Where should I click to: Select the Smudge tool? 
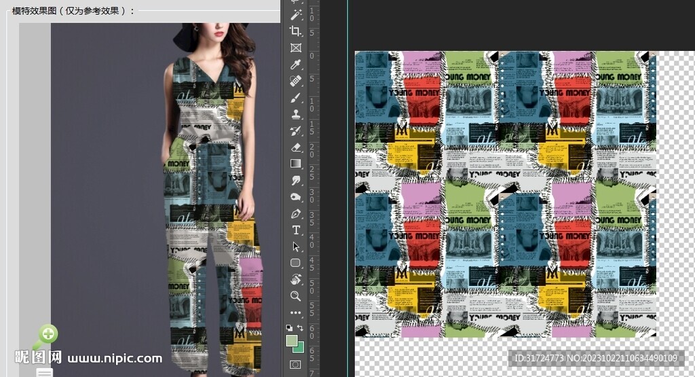pyautogui.click(x=296, y=180)
